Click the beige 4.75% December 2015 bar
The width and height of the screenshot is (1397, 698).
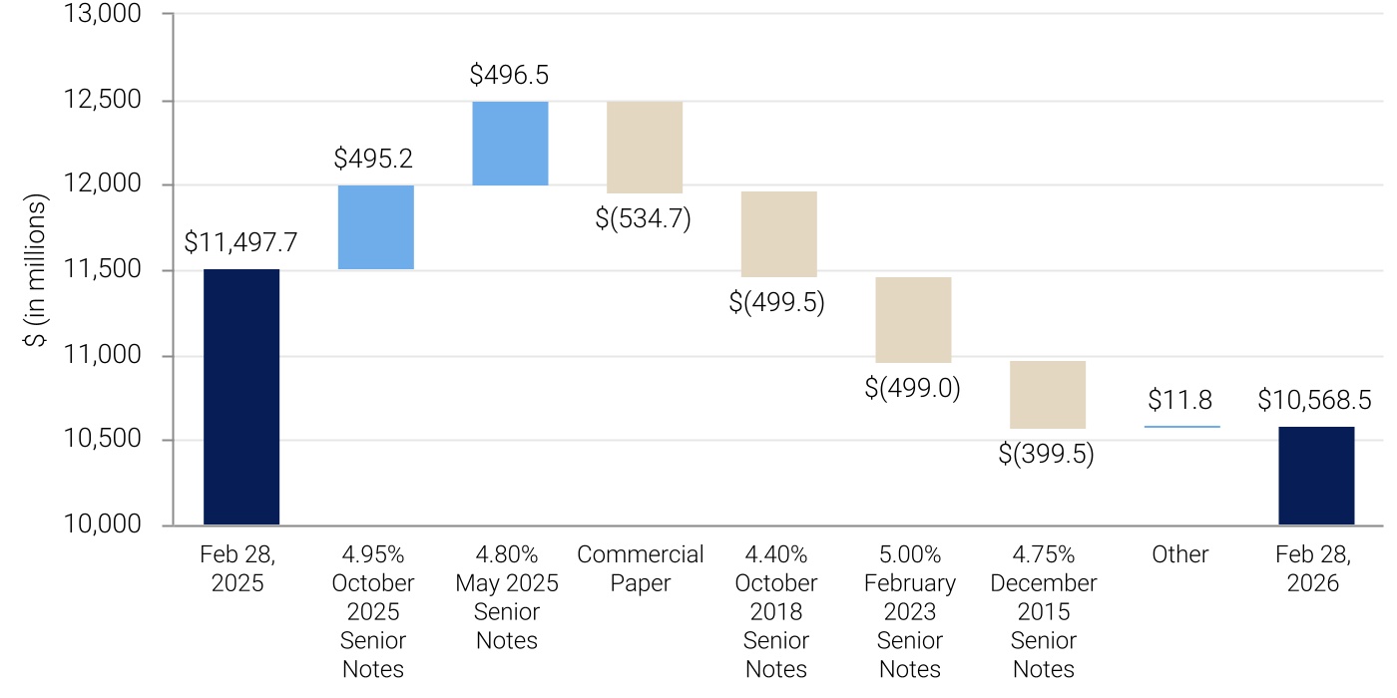(1048, 395)
